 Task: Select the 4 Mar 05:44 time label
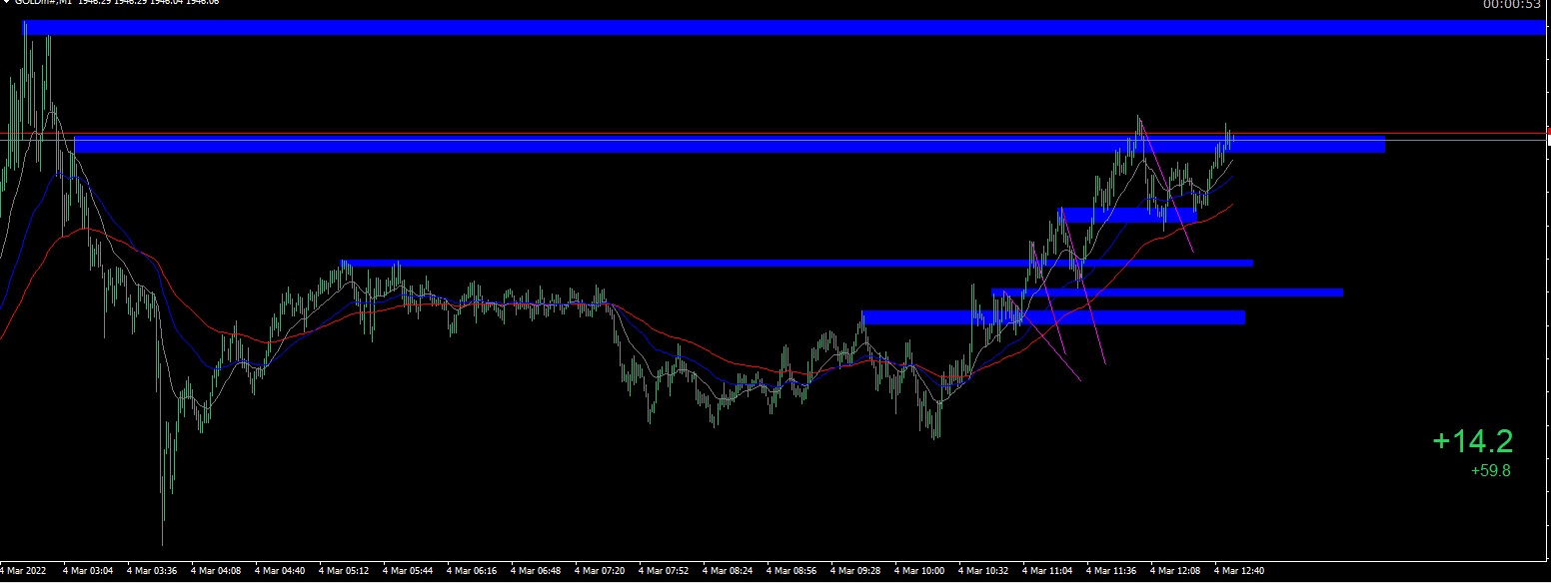[408, 571]
